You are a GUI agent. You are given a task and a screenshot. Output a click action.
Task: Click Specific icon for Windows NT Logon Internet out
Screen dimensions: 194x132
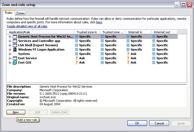point(154,50)
